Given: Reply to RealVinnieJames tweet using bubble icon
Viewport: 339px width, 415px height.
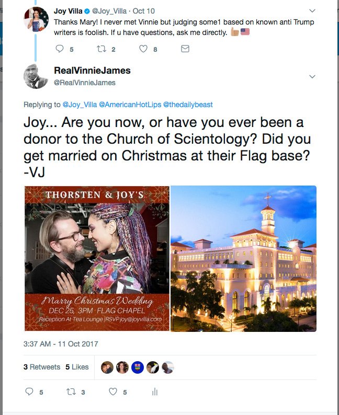Looking at the screenshot, I should 29,391.
